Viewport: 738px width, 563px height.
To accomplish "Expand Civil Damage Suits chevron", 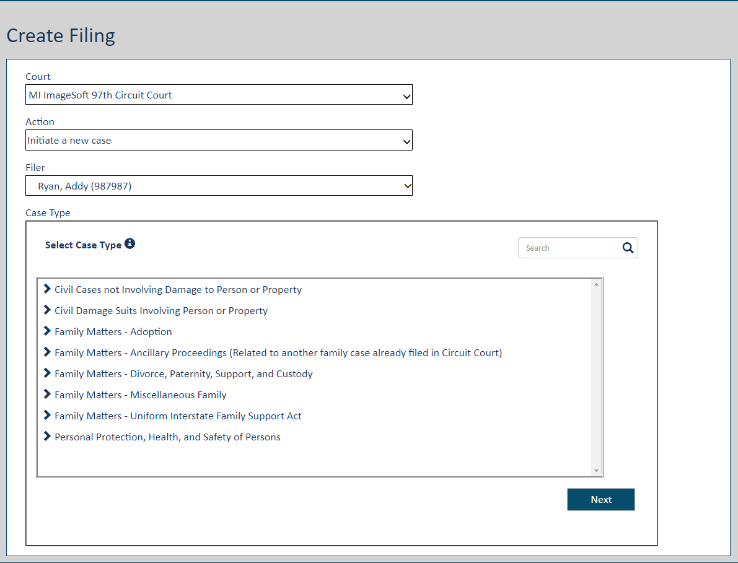I will (47, 310).
